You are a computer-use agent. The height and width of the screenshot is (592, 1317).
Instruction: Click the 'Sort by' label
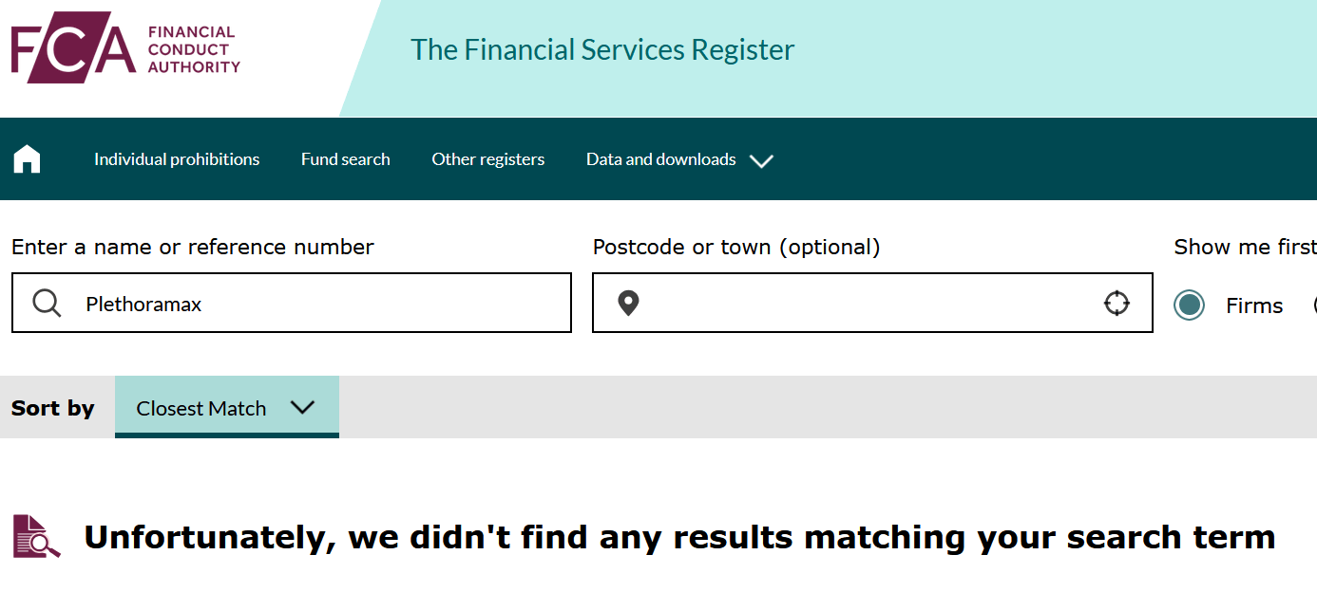[x=53, y=409]
